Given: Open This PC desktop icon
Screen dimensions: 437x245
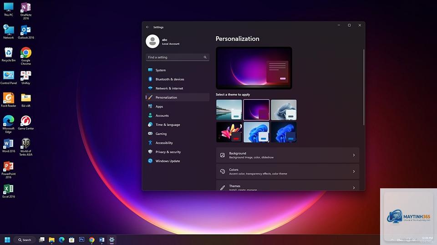Looking at the screenshot, I should pyautogui.click(x=8, y=10).
